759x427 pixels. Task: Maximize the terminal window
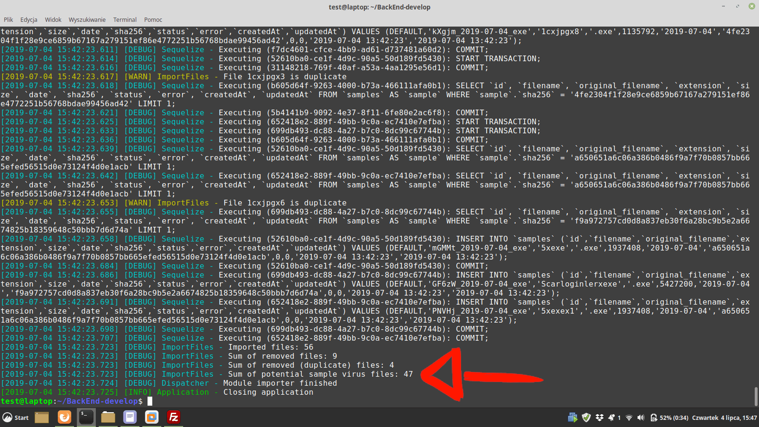[738, 7]
